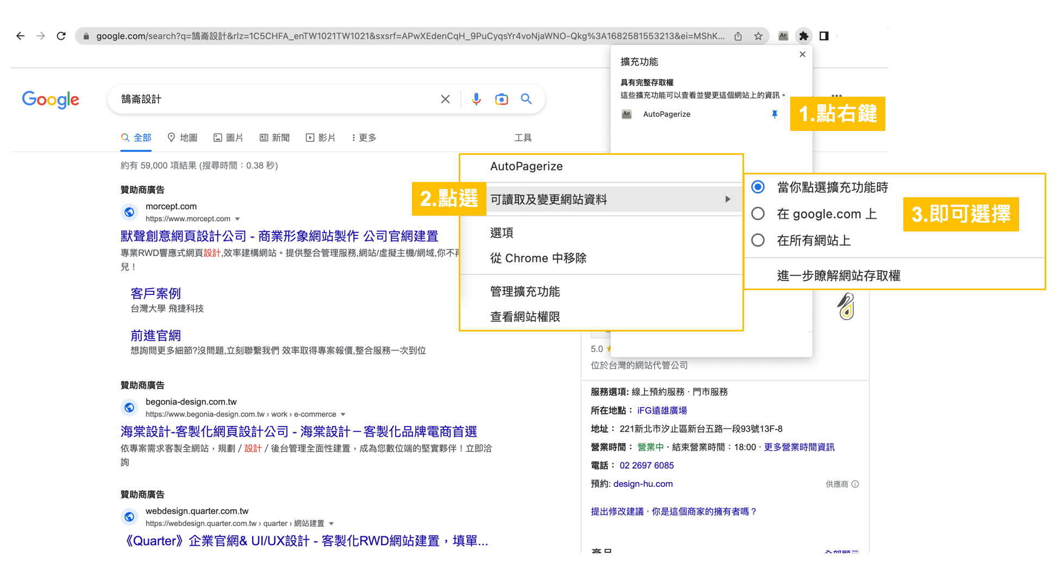Switch to the 圖片 tab
This screenshot has height=569, width=1056.
[228, 138]
